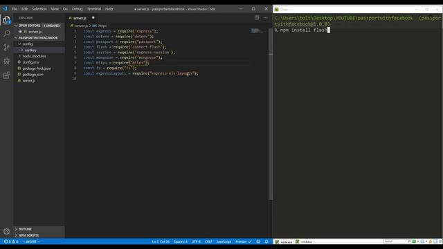Open the Selection menu
Screen dimensions: 443x249
coord(39,9)
